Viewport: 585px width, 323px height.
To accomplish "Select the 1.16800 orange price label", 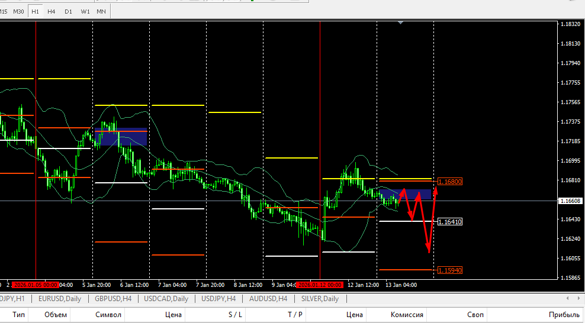I will point(450,182).
